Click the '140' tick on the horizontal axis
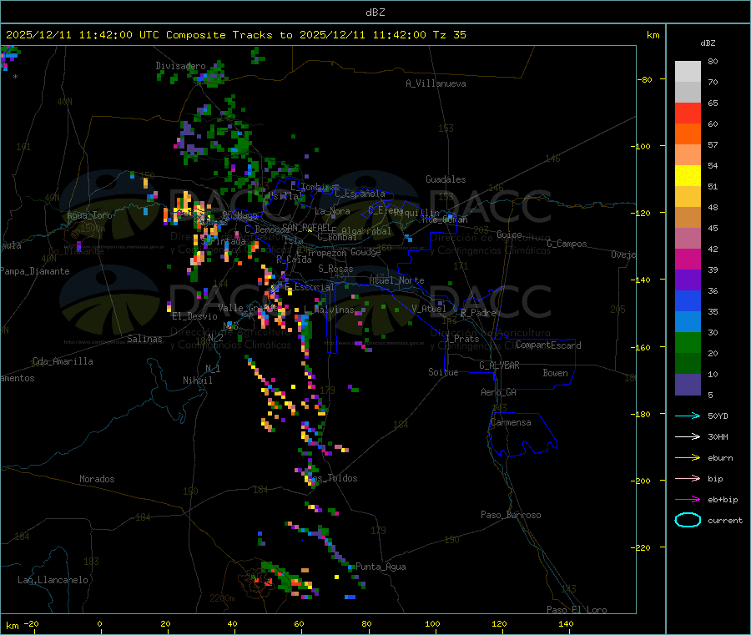751x635 pixels. coord(566,623)
